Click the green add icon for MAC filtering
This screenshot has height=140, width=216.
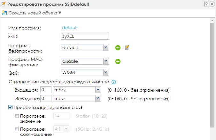click(118, 61)
